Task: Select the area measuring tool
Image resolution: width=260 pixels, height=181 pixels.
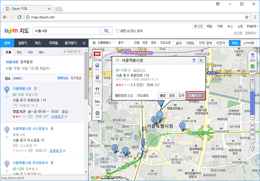Action: (x=253, y=130)
